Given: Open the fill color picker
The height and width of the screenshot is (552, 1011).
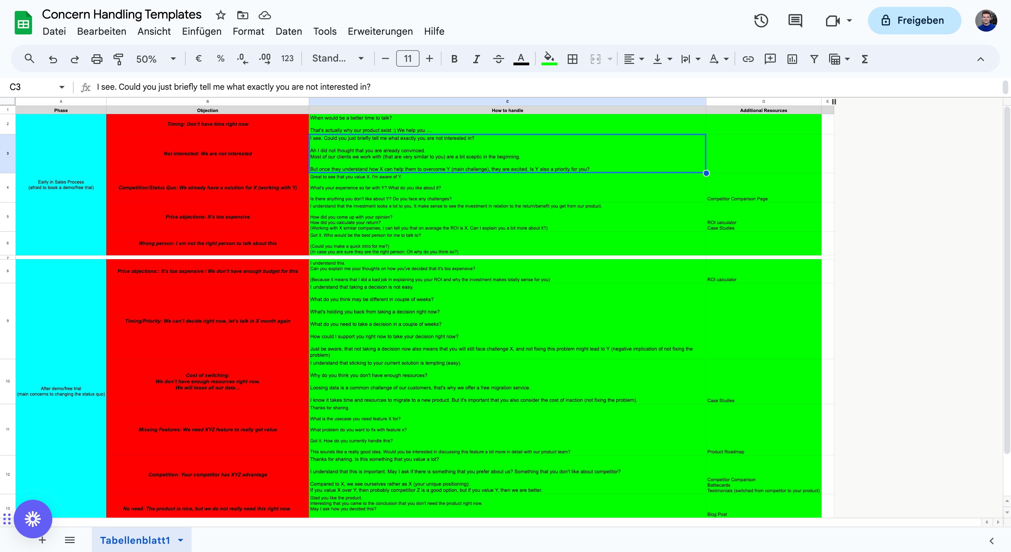Looking at the screenshot, I should 549,59.
